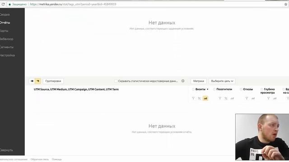The height and width of the screenshot is (162, 289).
Task: Click the chart icon under Глубина просмотра
Action: [275, 99]
